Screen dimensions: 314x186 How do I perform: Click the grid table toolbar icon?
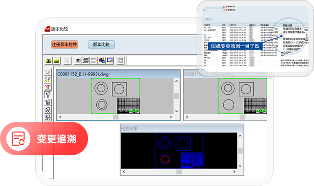click(121, 60)
